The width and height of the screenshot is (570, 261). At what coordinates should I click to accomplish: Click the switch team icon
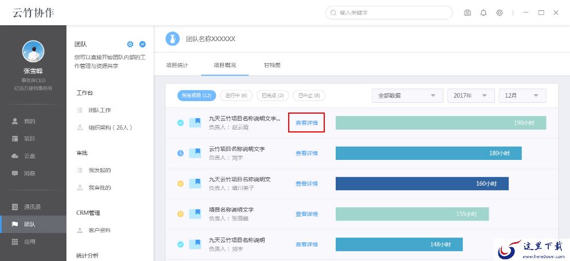[143, 44]
